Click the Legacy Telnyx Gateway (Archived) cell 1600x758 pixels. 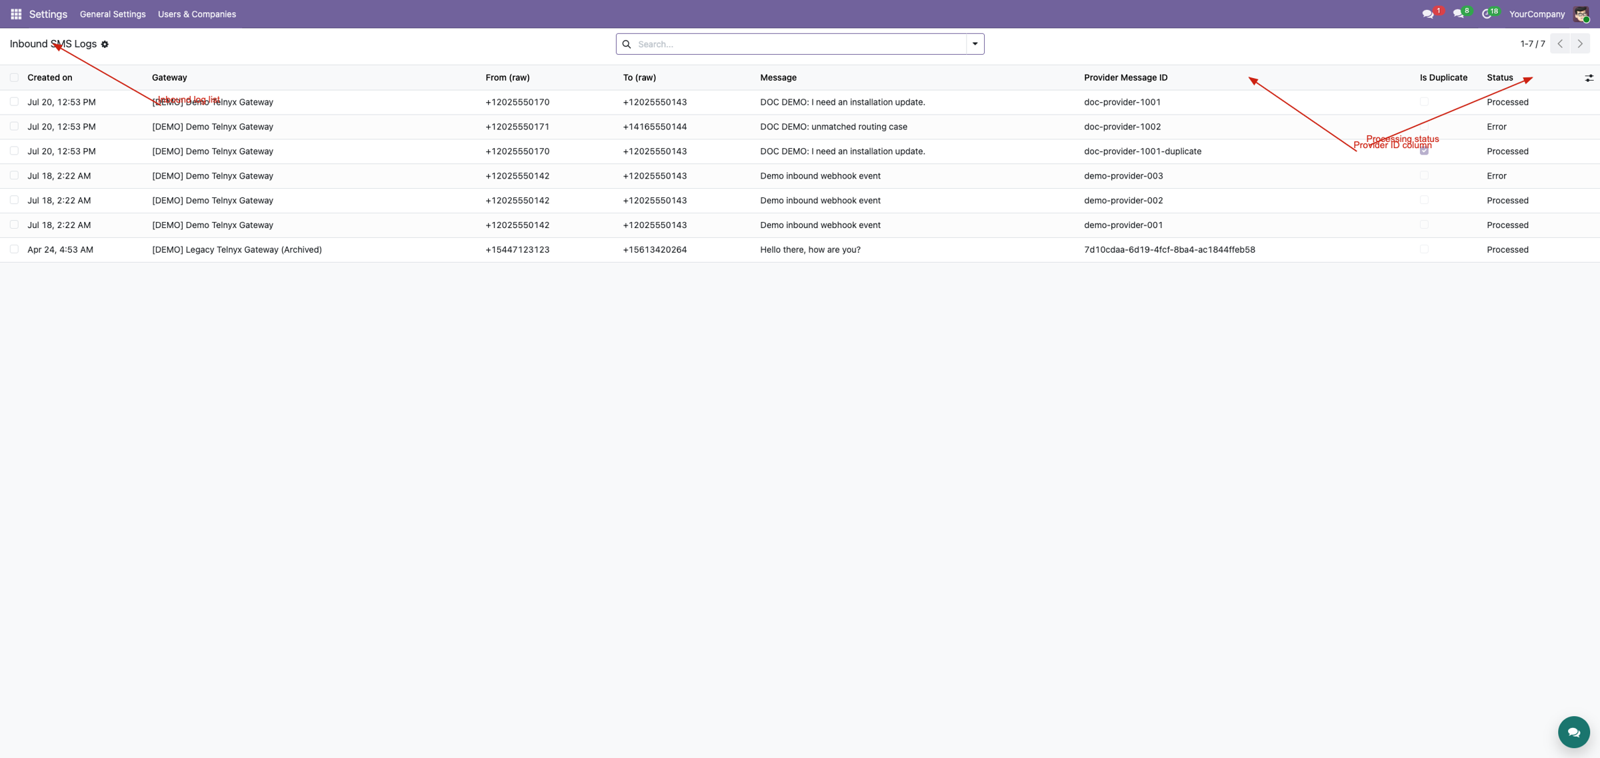click(x=237, y=249)
